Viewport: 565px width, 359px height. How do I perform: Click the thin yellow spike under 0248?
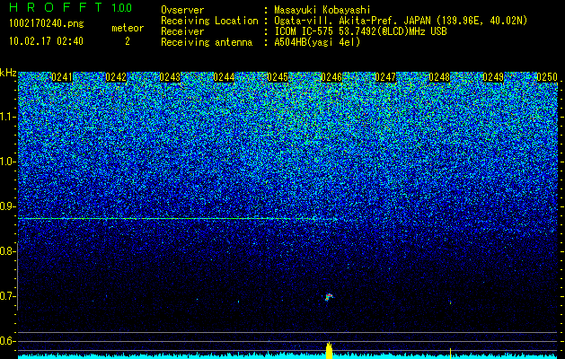click(x=450, y=354)
